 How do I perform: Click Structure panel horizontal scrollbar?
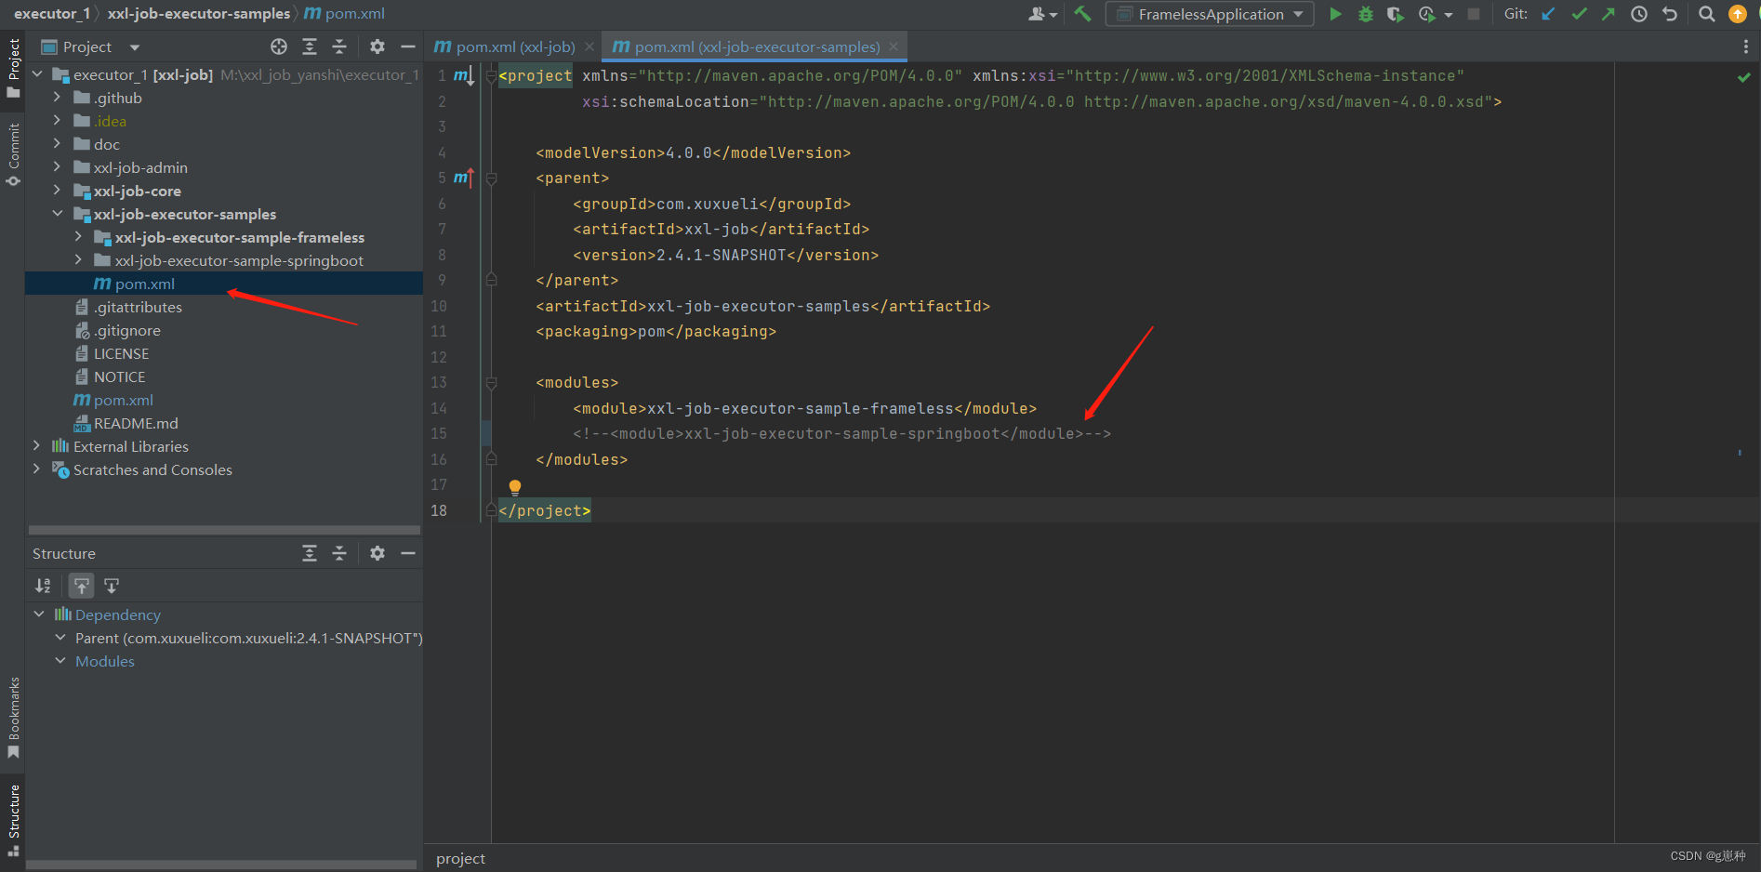[x=221, y=865]
